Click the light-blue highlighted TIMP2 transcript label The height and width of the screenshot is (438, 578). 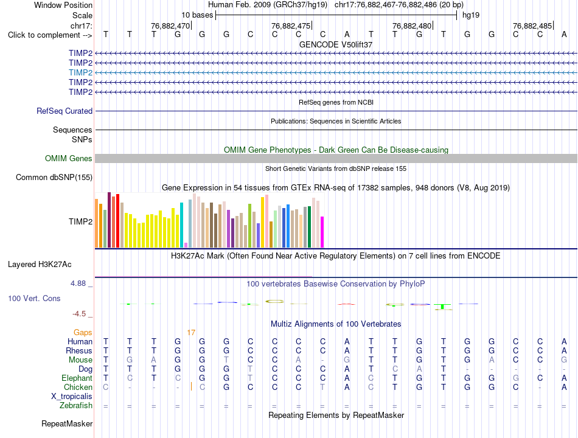(80, 72)
